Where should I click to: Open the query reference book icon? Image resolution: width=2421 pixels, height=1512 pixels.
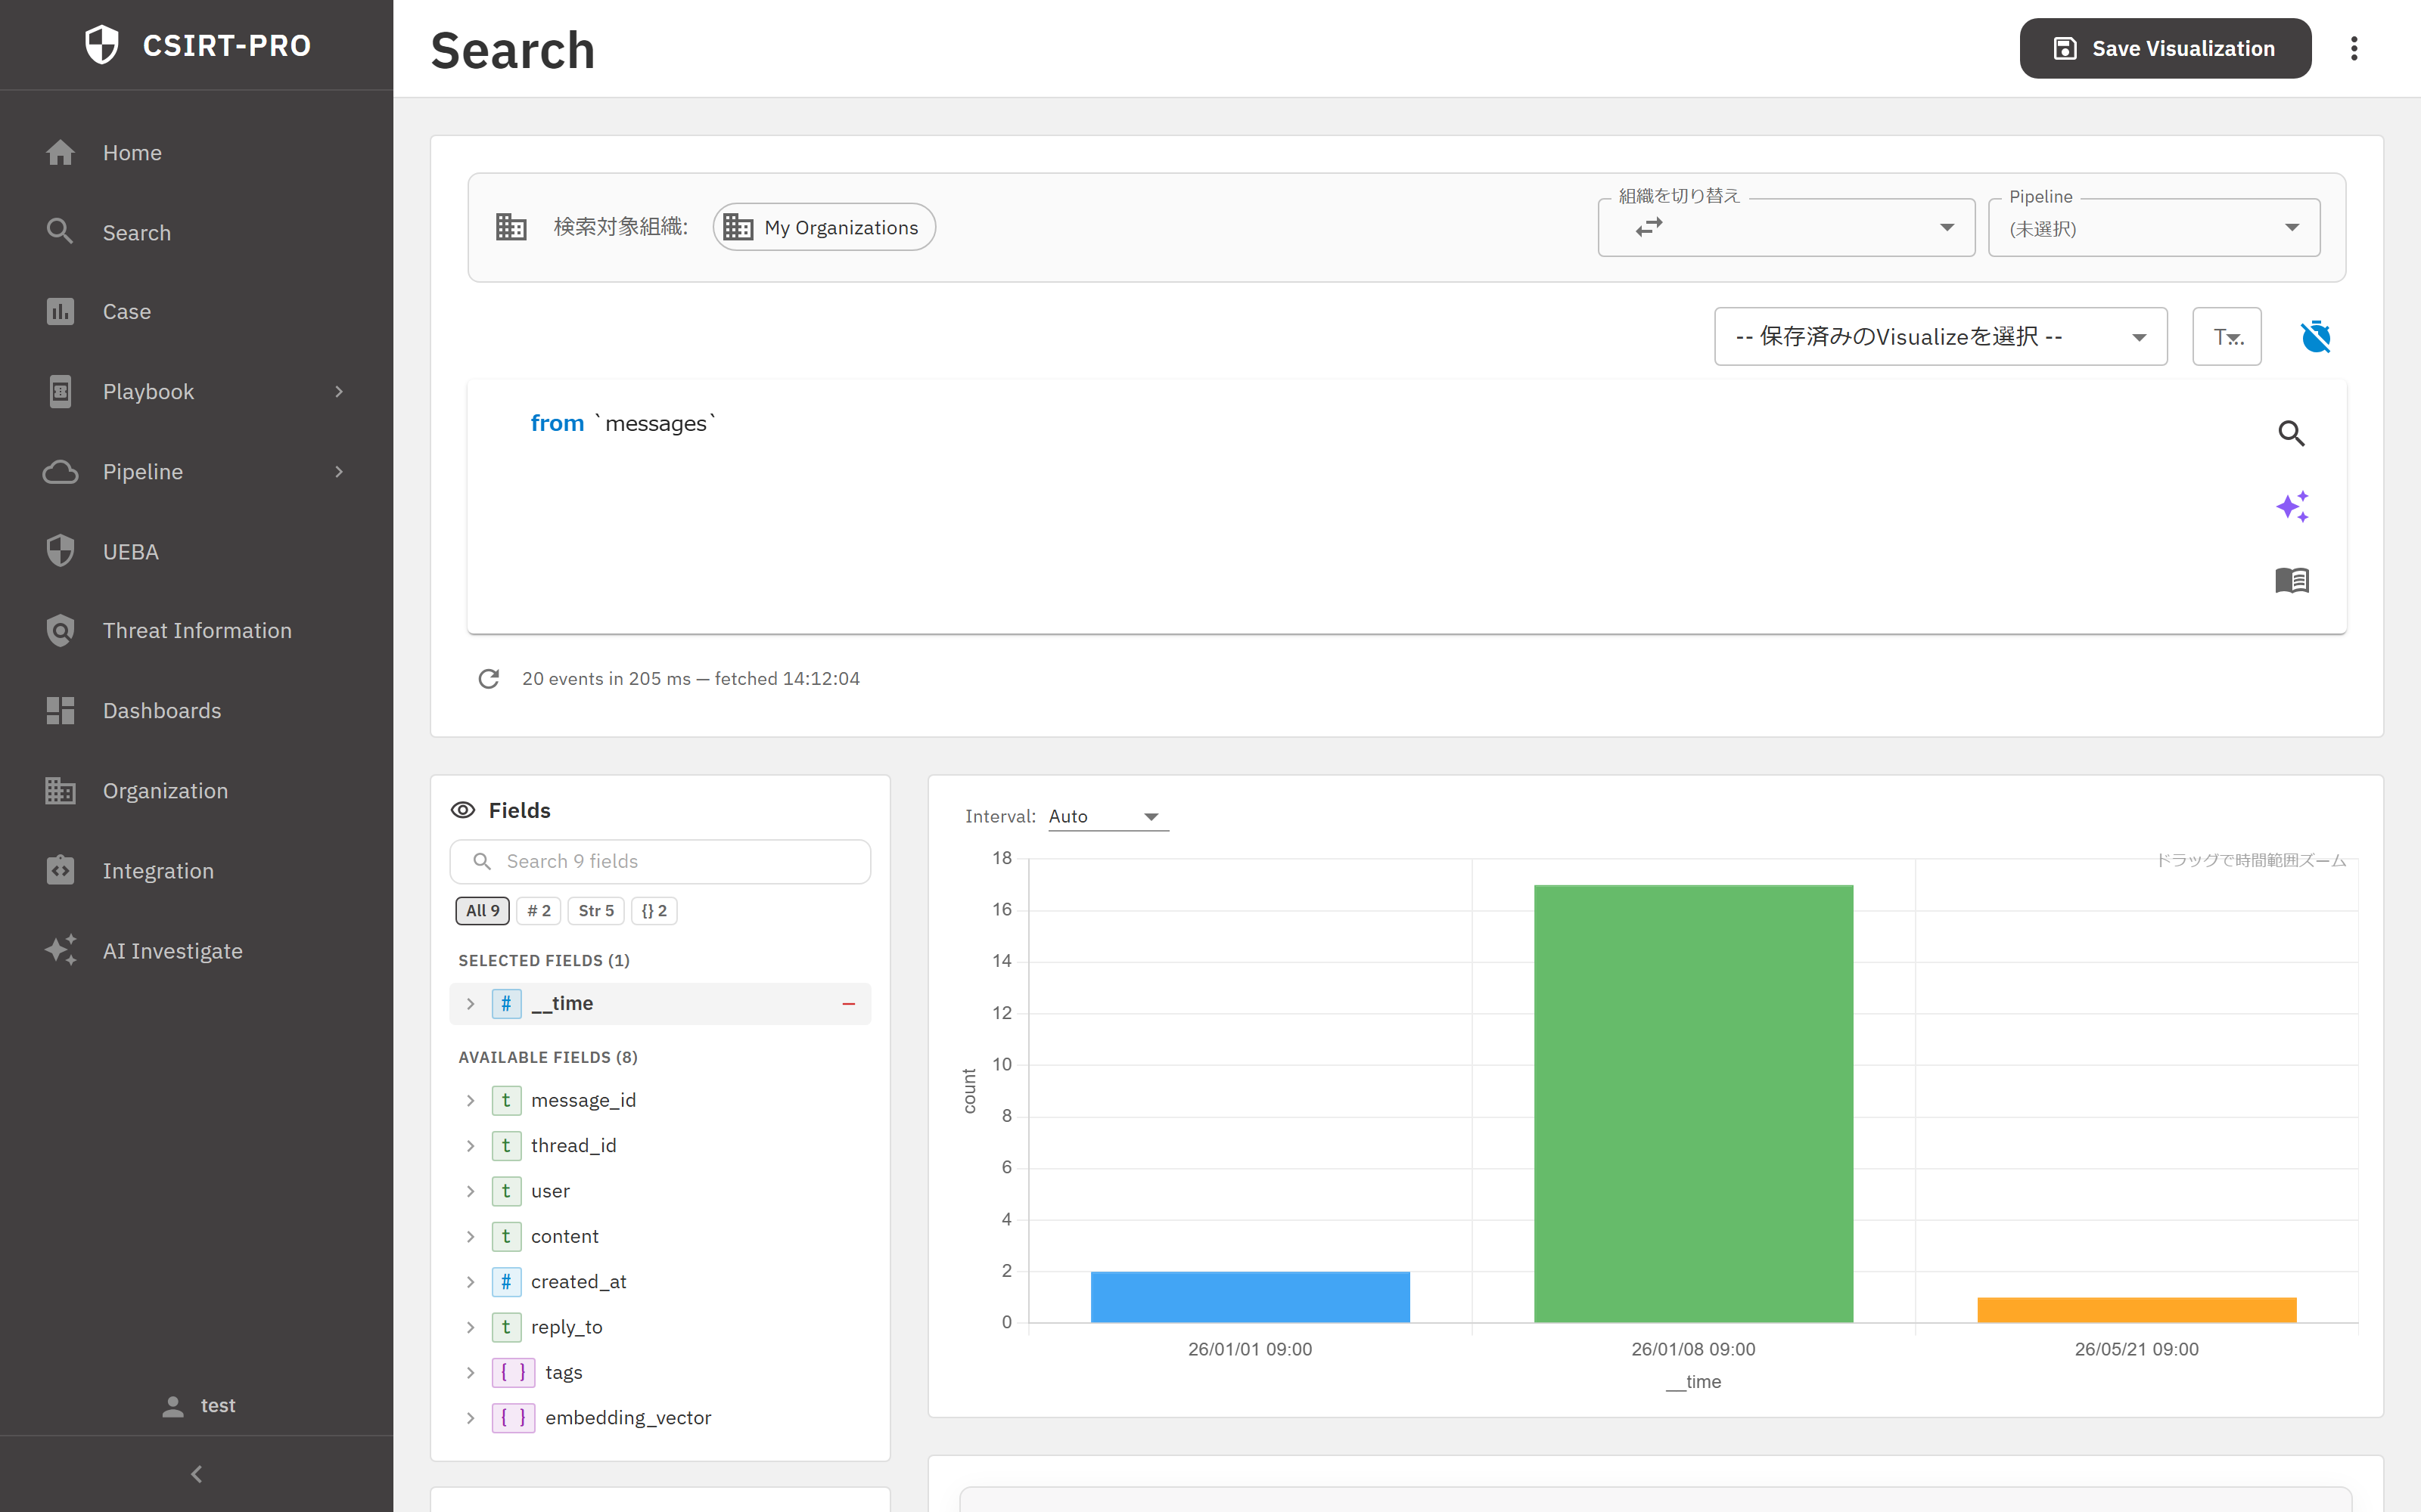(x=2291, y=580)
